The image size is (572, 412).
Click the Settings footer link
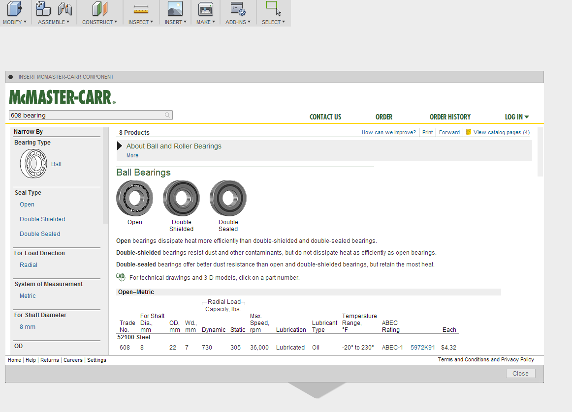tap(96, 360)
